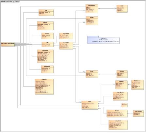The width and height of the screenshot is (147, 133).
Task: Select the Index_Table class box
Action: click(118, 125)
